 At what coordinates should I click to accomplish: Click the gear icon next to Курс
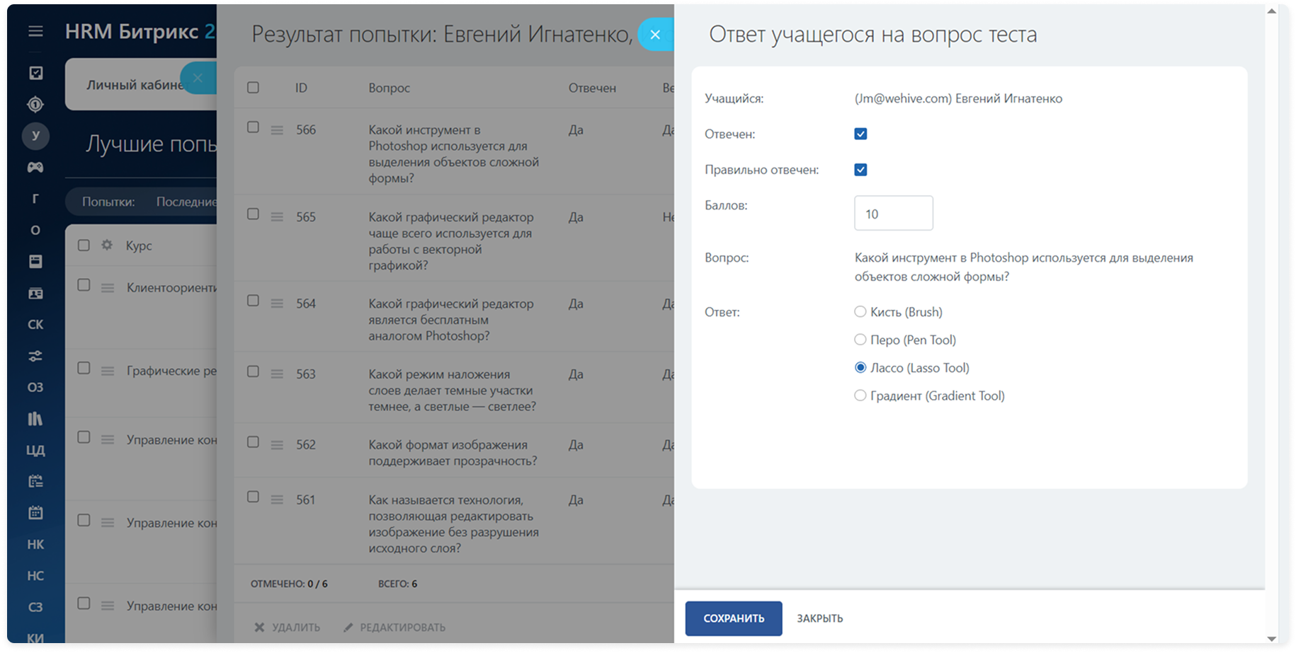click(x=107, y=245)
